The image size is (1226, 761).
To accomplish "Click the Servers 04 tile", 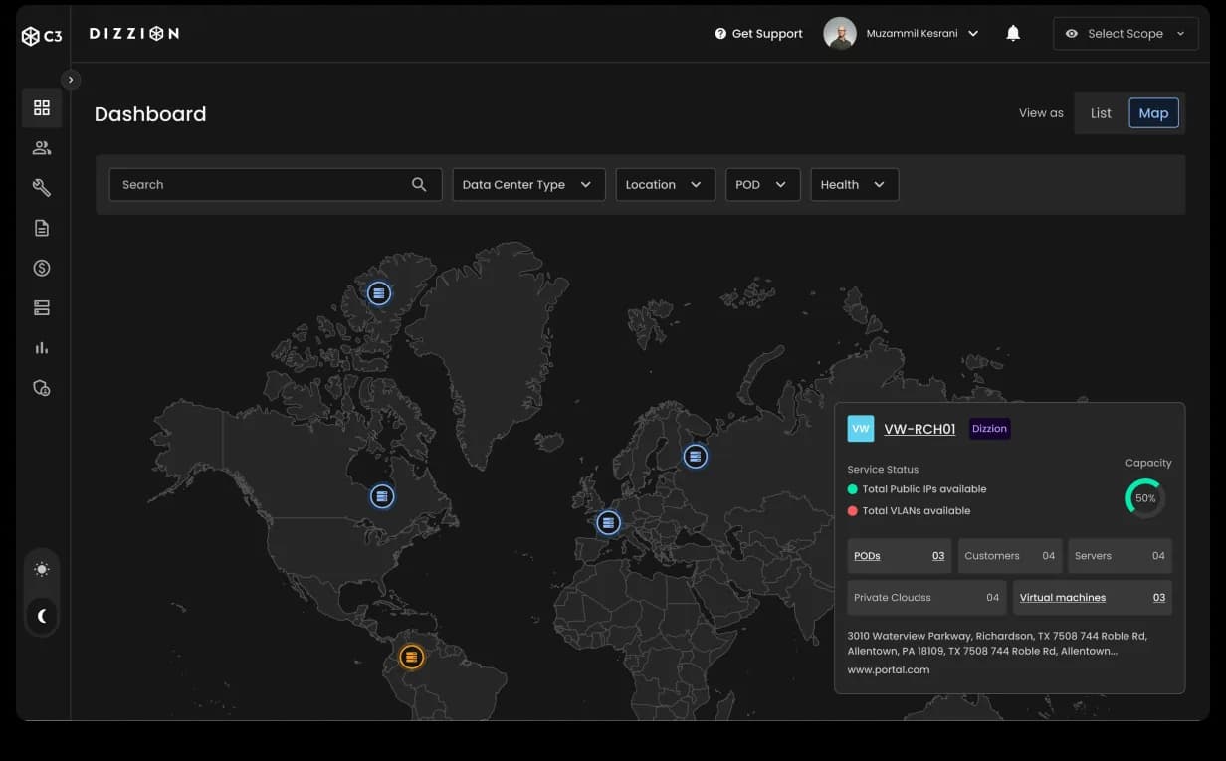I will [1121, 556].
